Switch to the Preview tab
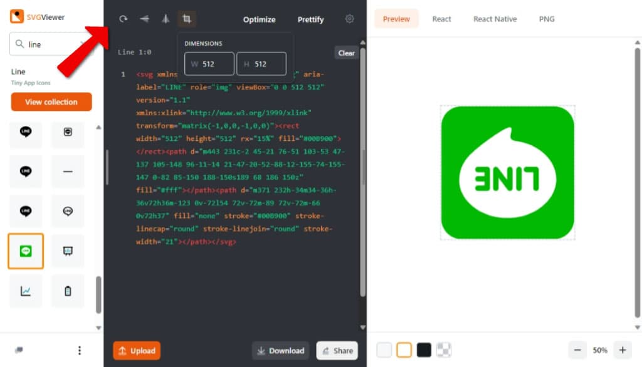The image size is (642, 367). click(x=396, y=19)
